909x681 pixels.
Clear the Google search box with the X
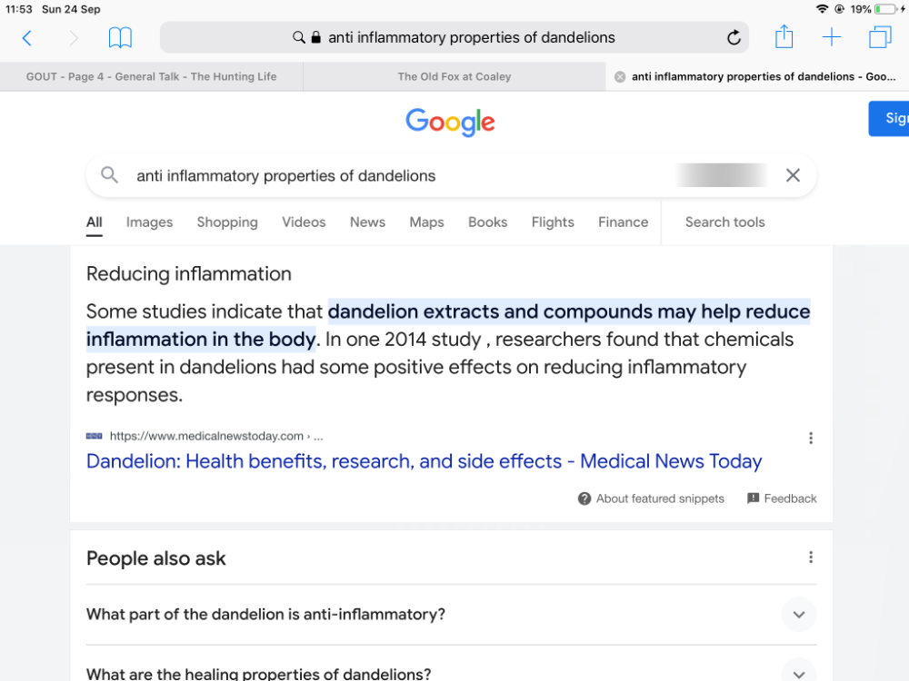(x=793, y=175)
